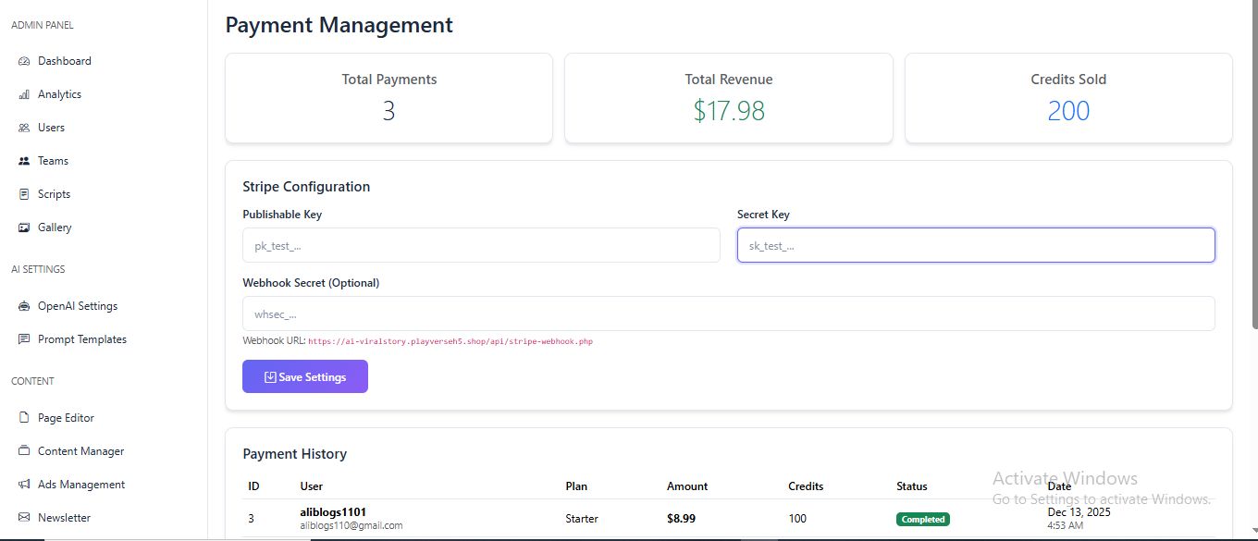Viewport: 1258px width, 541px height.
Task: Click the Newsletter envelope icon
Action: pos(24,518)
